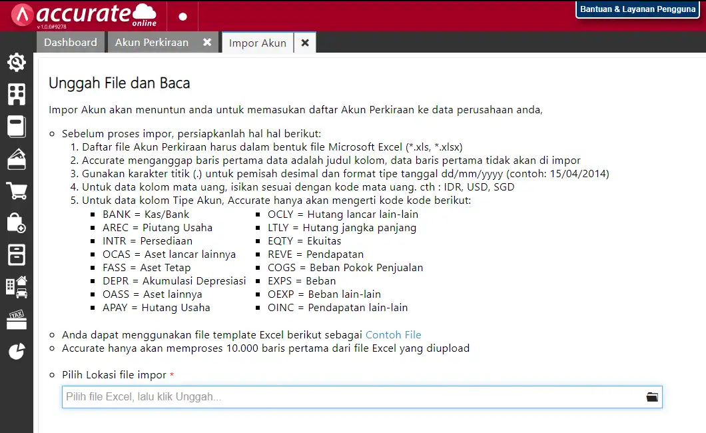Open the fixed assets building and car icon
The image size is (706, 433).
pos(17,286)
